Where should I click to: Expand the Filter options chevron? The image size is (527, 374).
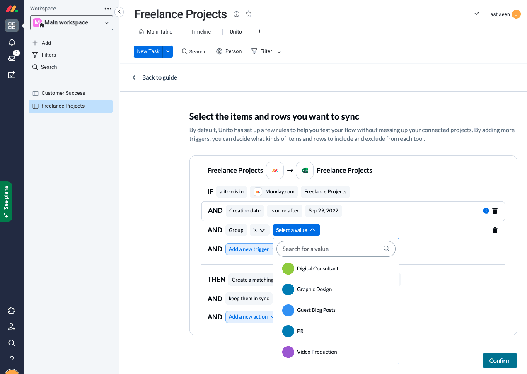(x=279, y=52)
